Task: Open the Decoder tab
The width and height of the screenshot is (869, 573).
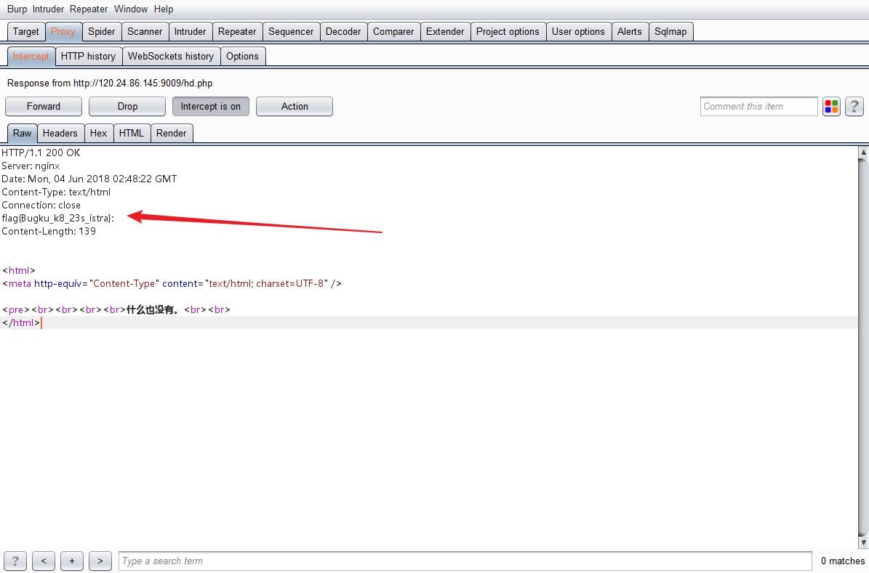Action: (x=343, y=31)
